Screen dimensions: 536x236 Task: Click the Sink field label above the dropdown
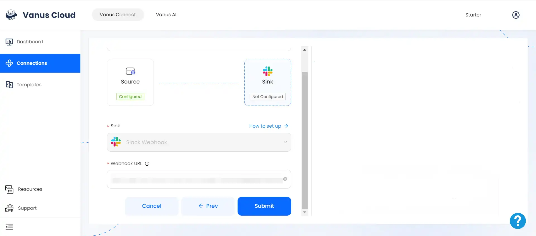coord(115,126)
